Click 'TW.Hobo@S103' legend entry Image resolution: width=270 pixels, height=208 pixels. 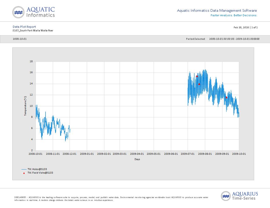tap(37, 169)
